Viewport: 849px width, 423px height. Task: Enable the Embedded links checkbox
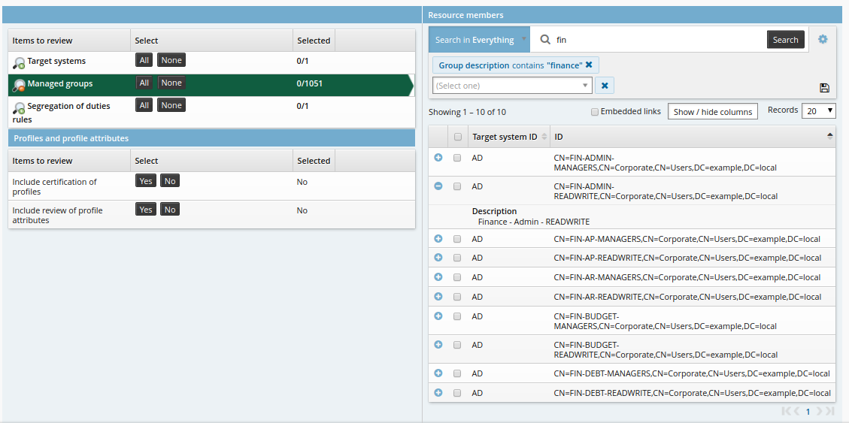point(595,112)
